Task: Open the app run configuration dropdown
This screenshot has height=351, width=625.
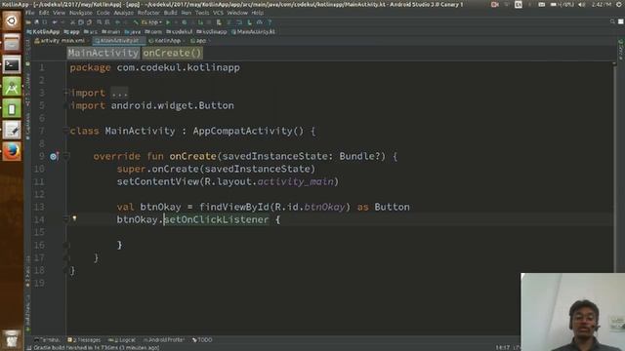Action: (x=152, y=22)
